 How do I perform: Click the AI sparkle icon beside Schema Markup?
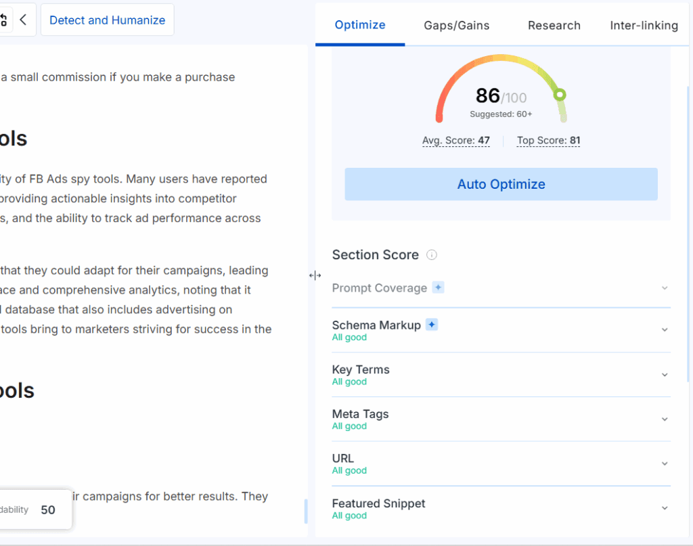click(x=431, y=325)
